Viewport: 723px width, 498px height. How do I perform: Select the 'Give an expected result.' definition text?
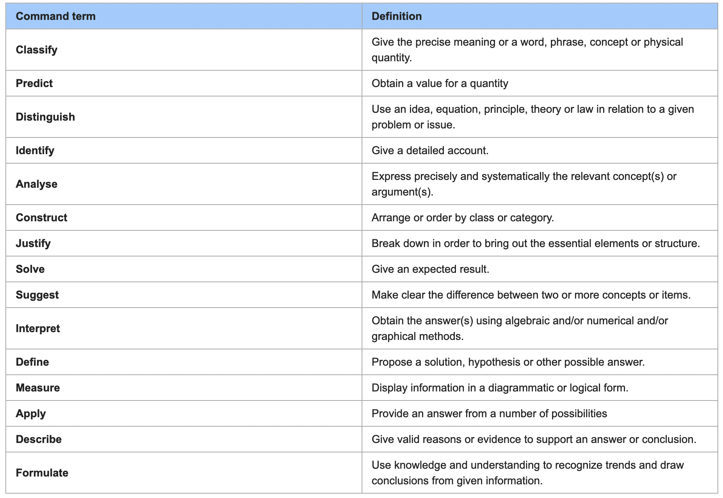point(430,269)
